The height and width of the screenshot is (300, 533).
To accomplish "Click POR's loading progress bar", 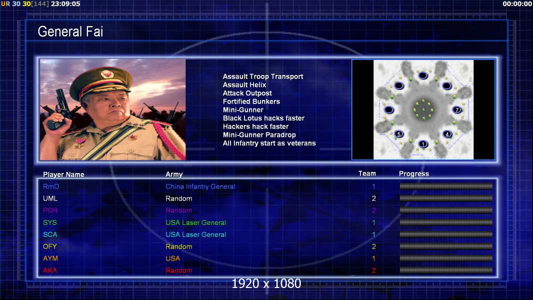I will point(446,210).
